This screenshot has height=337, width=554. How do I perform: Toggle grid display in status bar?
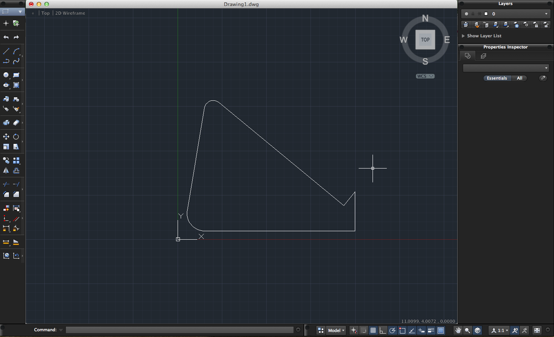point(373,330)
